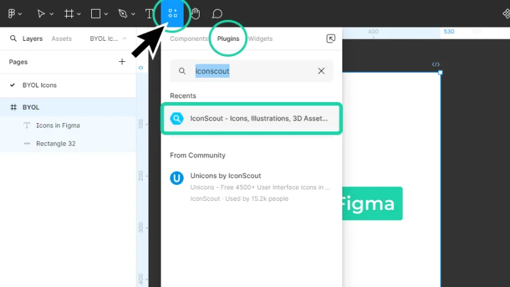Select the Comment tool
Image resolution: width=510 pixels, height=287 pixels.
click(x=217, y=13)
